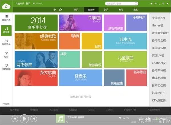
Task: Select 中国Top榜 in the chart list
Action: [158, 18]
